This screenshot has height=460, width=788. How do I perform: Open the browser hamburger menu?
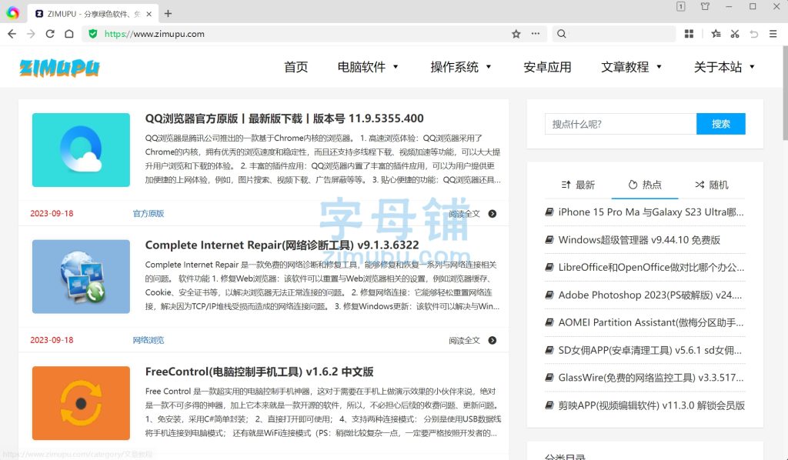[x=773, y=34]
